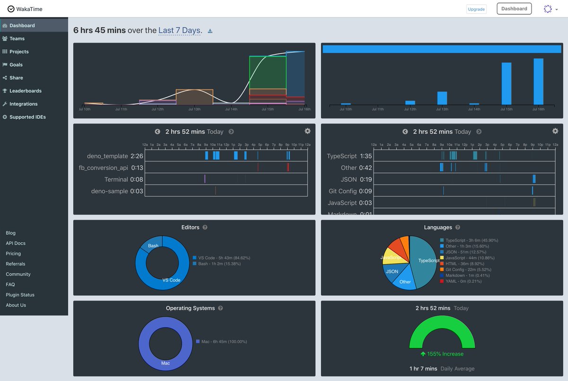Image resolution: width=568 pixels, height=381 pixels.
Task: Click the Bash segment of Editors donut
Action: [x=152, y=245]
